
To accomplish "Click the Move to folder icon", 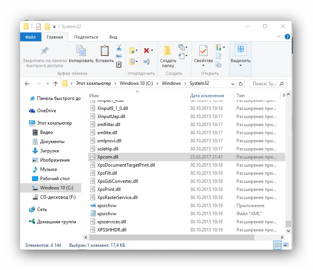I will click(x=132, y=51).
